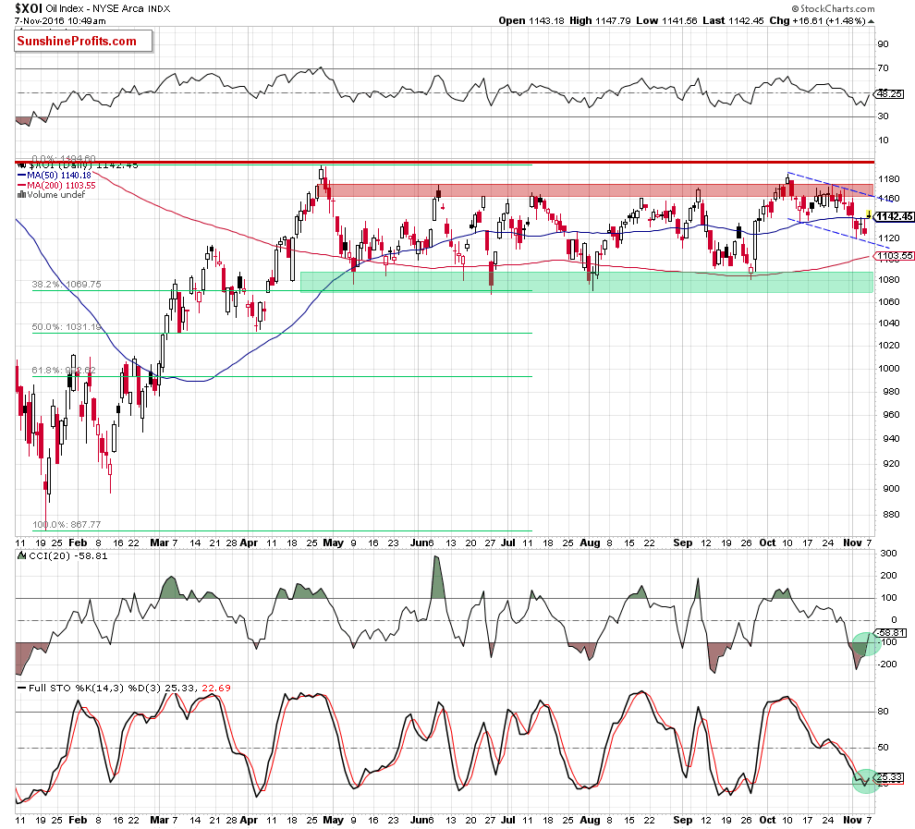Click the 300 label on CCI axis
The image size is (915, 829).
point(889,553)
